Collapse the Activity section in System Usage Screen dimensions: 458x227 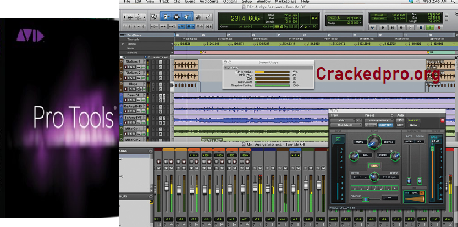225,68
